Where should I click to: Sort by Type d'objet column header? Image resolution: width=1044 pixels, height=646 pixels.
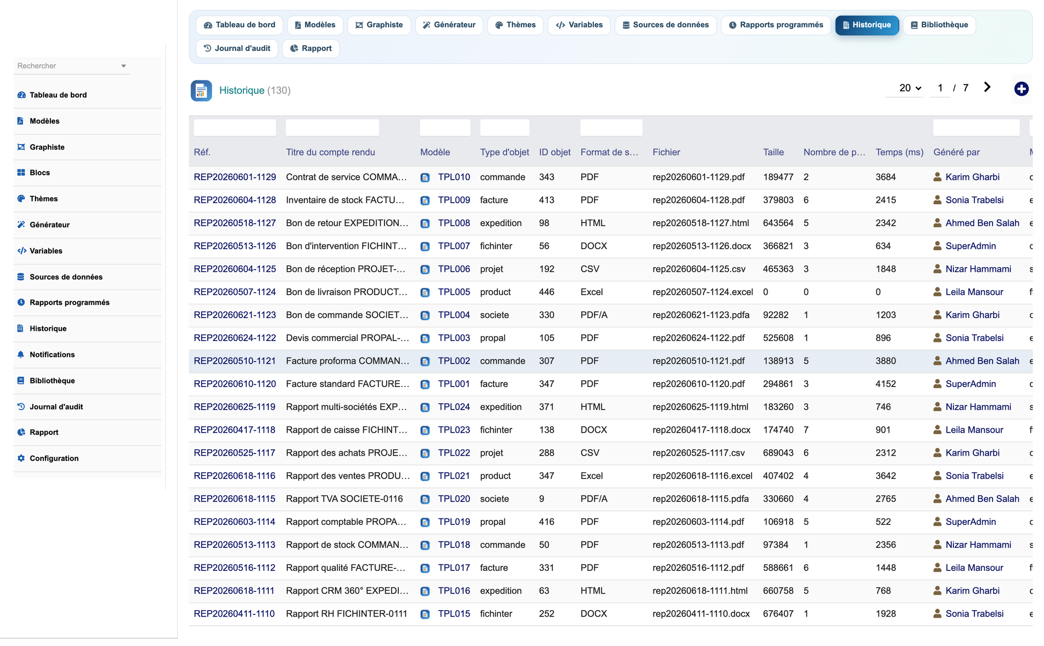(504, 152)
